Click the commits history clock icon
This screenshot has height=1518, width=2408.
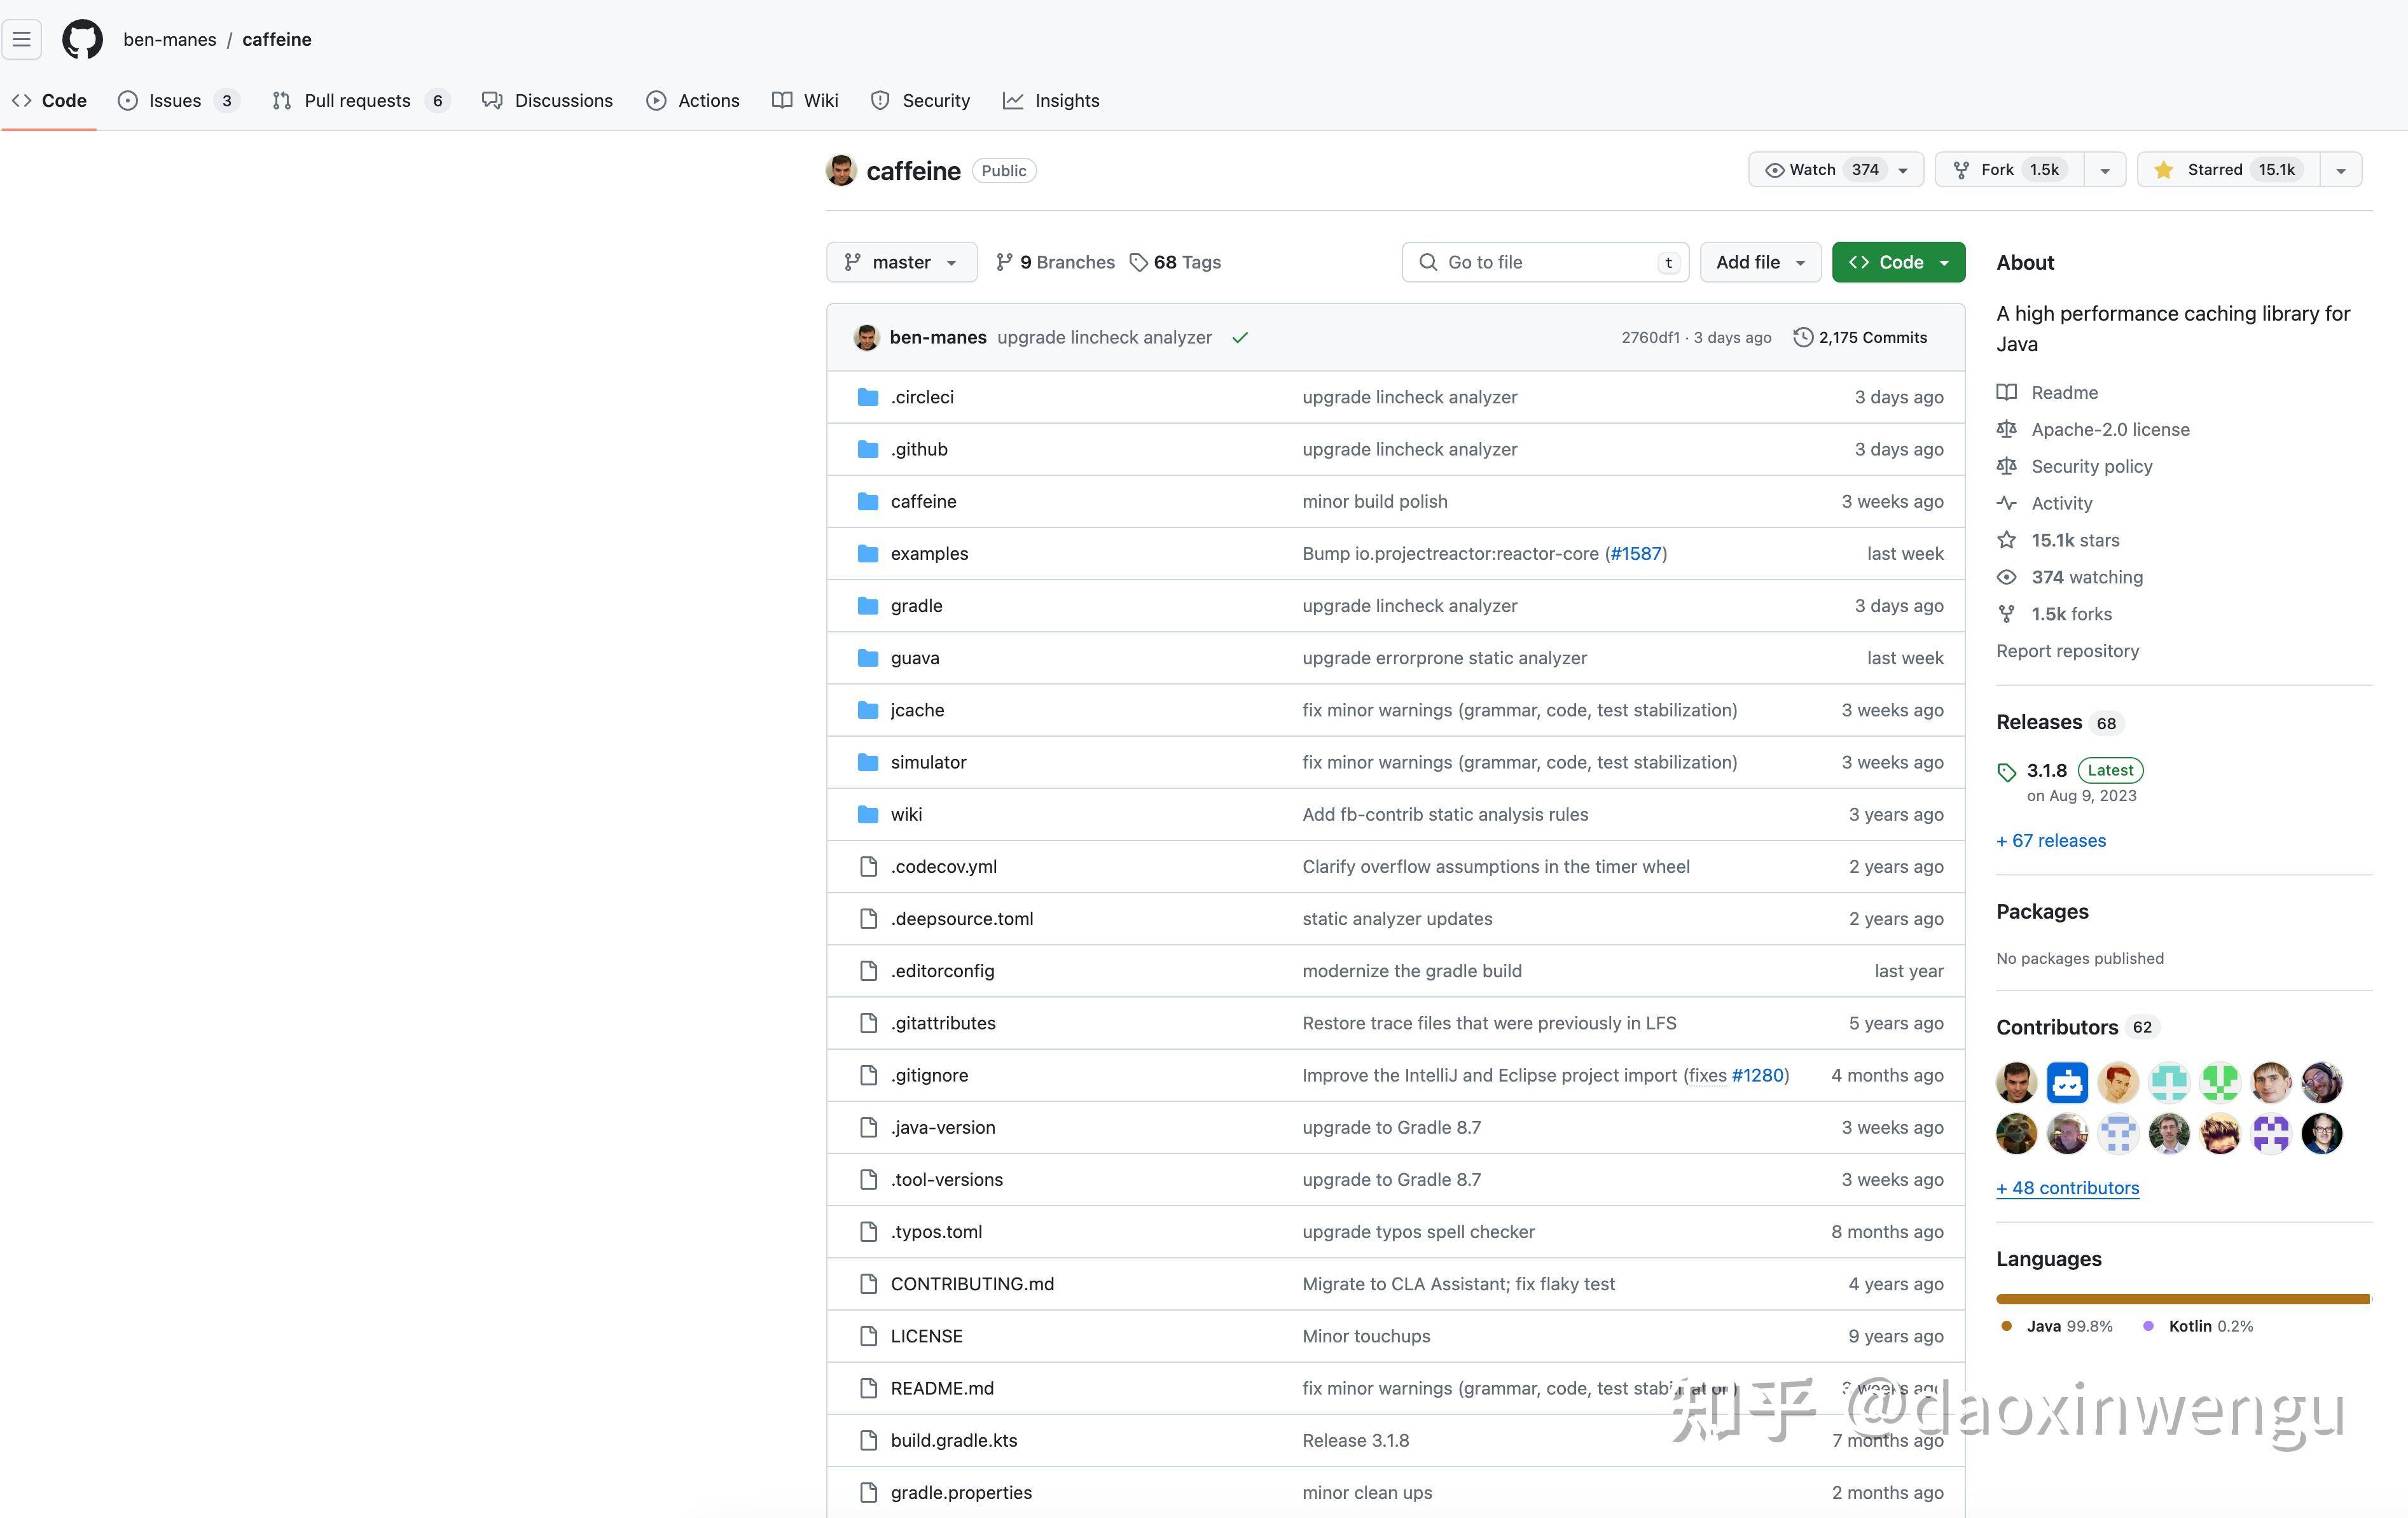tap(1802, 337)
